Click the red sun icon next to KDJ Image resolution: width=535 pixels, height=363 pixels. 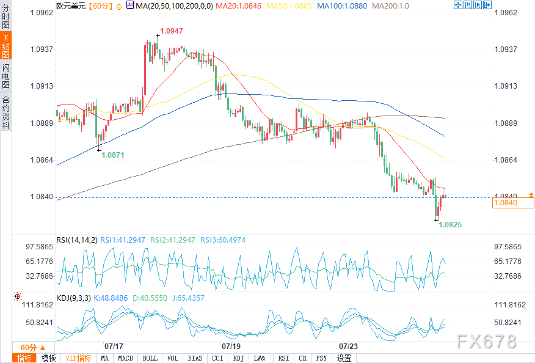point(18,296)
